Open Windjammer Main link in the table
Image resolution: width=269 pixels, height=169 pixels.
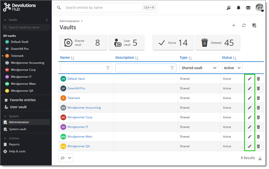(x=80, y=137)
